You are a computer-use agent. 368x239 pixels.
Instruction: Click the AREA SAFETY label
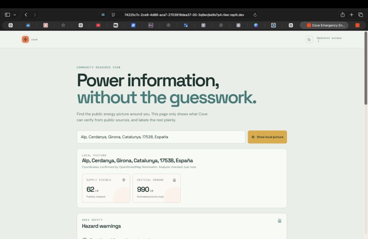click(x=92, y=220)
